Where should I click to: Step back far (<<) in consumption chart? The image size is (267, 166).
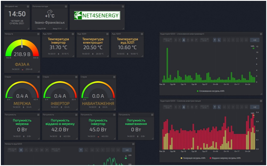(x=224, y=40)
